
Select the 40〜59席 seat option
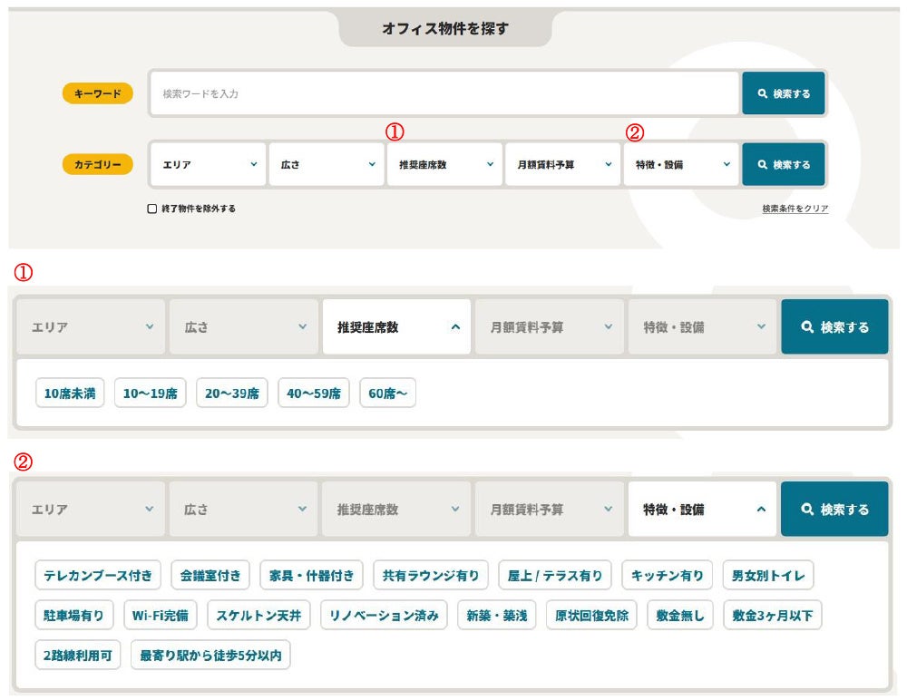(x=314, y=394)
